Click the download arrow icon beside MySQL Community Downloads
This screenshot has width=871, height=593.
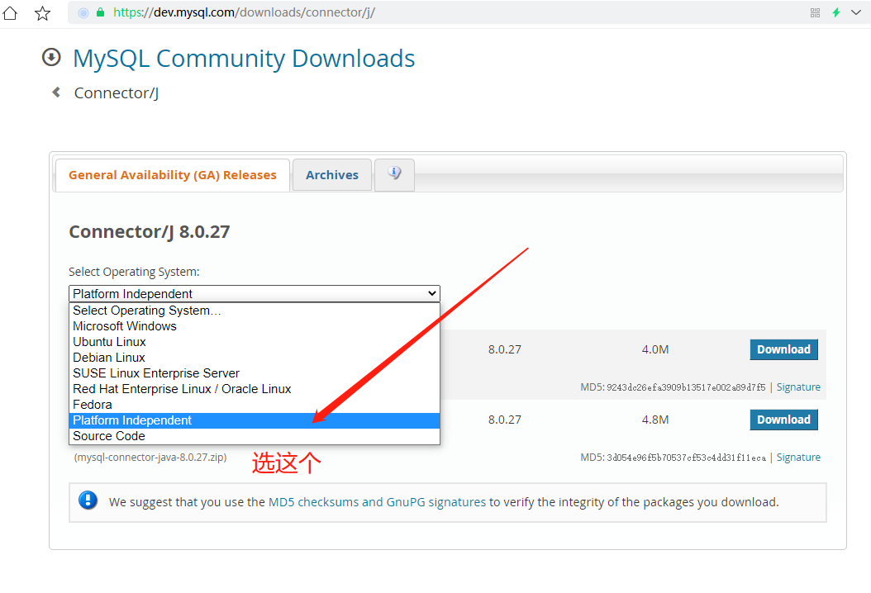(x=51, y=58)
